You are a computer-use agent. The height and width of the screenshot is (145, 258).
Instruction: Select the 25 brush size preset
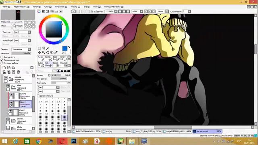click(40, 118)
